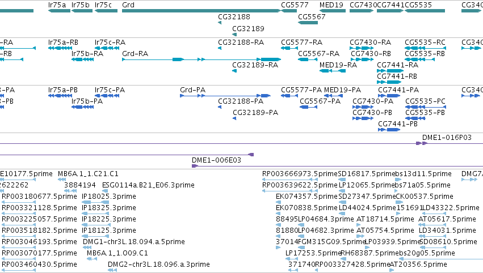Viewport: 483px width, 273px height.
Task: Select the DME1-016P03 BAC clone label
Action: [447, 138]
